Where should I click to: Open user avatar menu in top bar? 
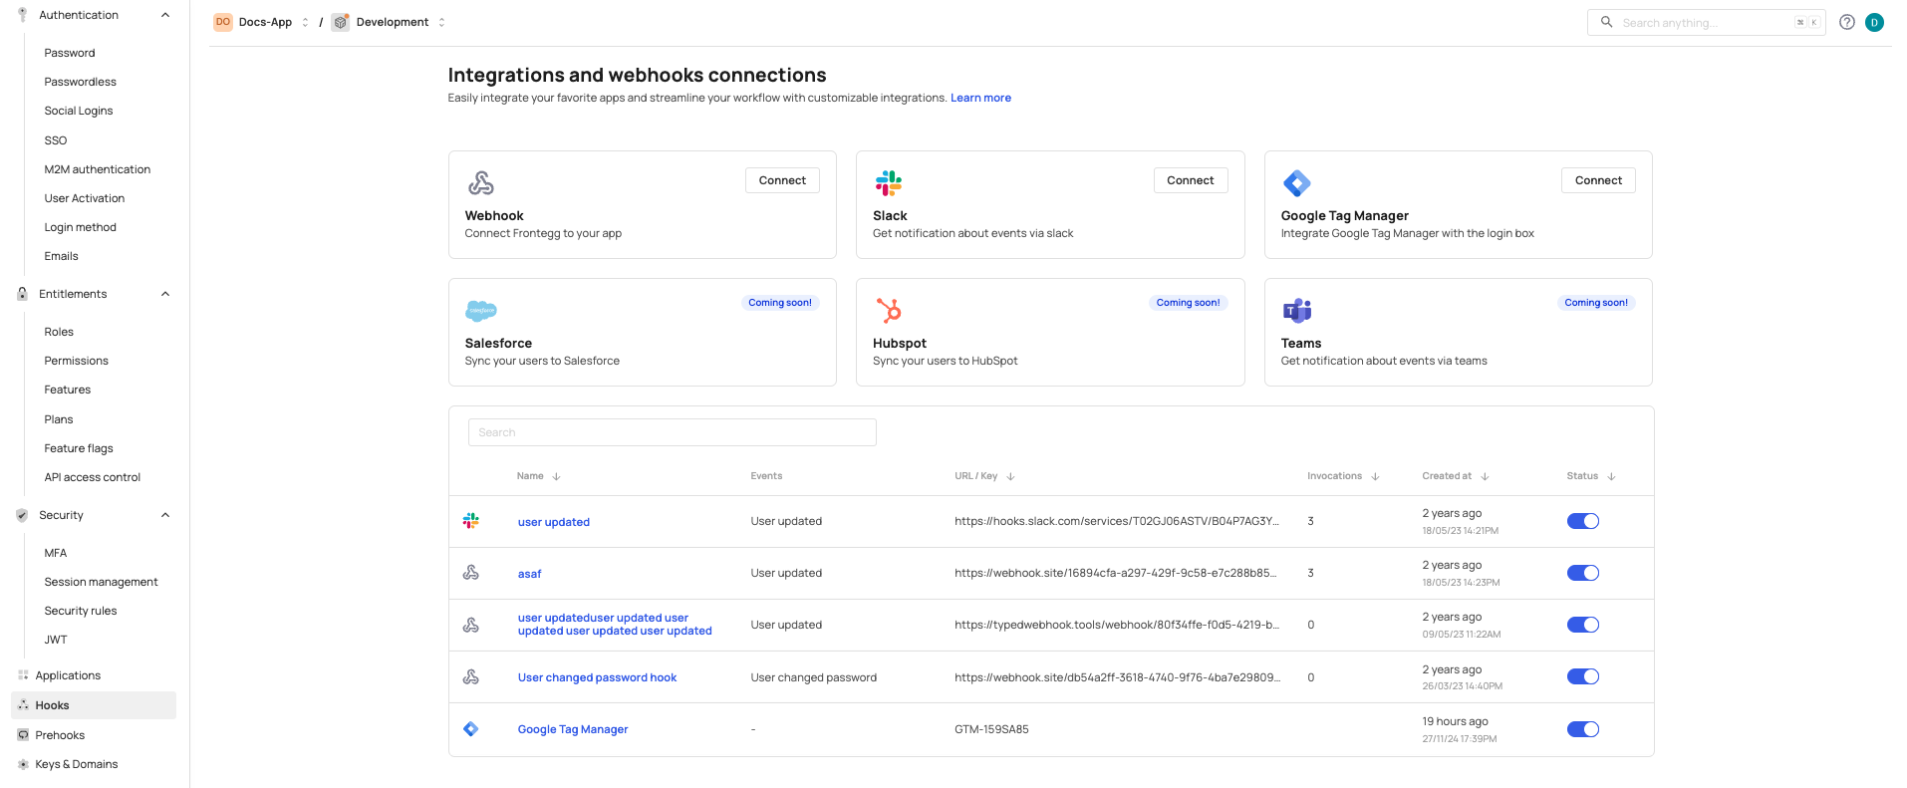(1874, 22)
